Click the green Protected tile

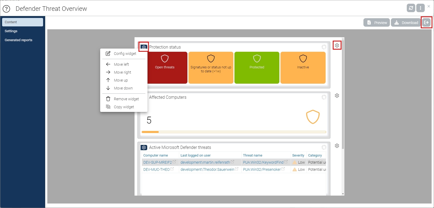coord(257,68)
